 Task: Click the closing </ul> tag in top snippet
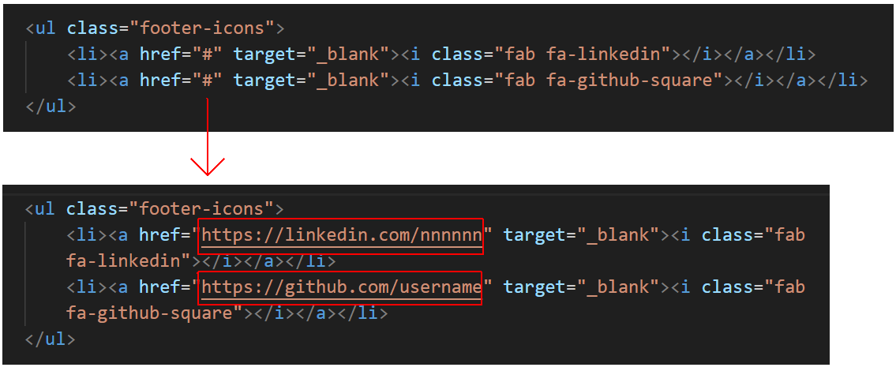(x=51, y=107)
